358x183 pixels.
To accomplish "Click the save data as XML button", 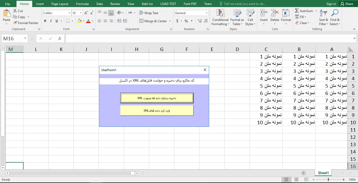I will click(157, 98).
